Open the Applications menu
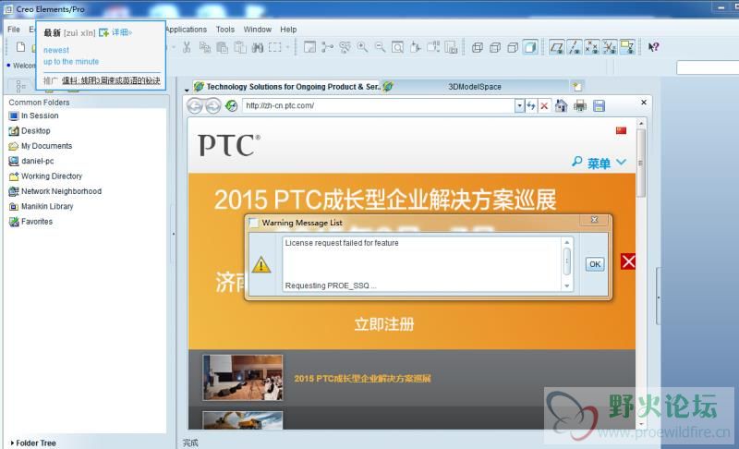739x449 pixels. [187, 30]
